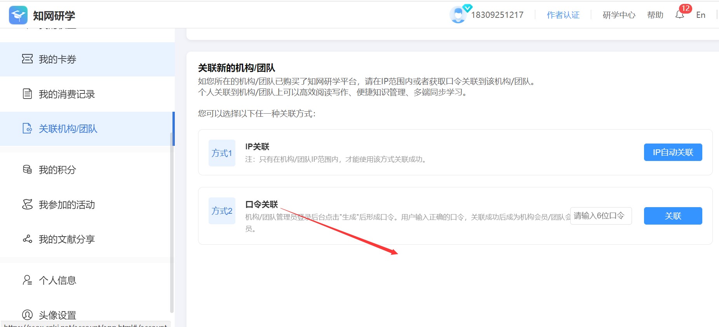The height and width of the screenshot is (327, 719).
Task: Click the 头像设置 avatar icon
Action: (x=27, y=315)
